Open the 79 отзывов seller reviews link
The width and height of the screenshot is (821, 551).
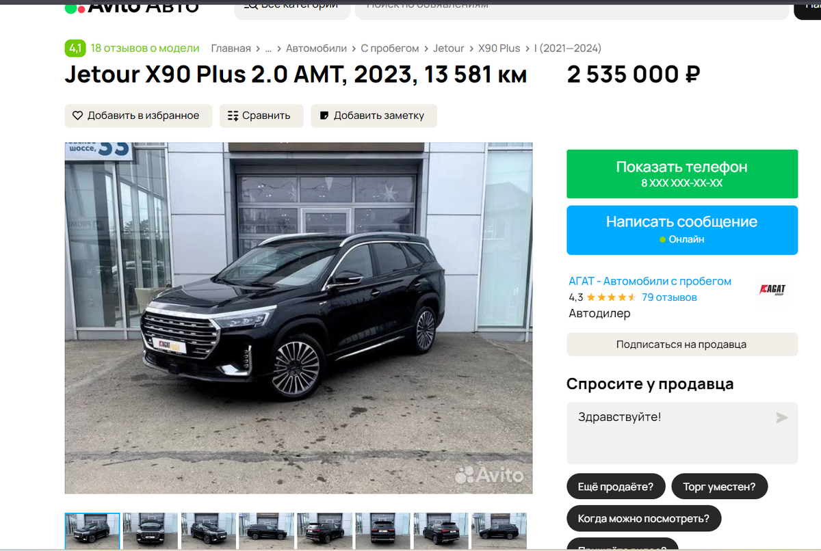pos(669,297)
